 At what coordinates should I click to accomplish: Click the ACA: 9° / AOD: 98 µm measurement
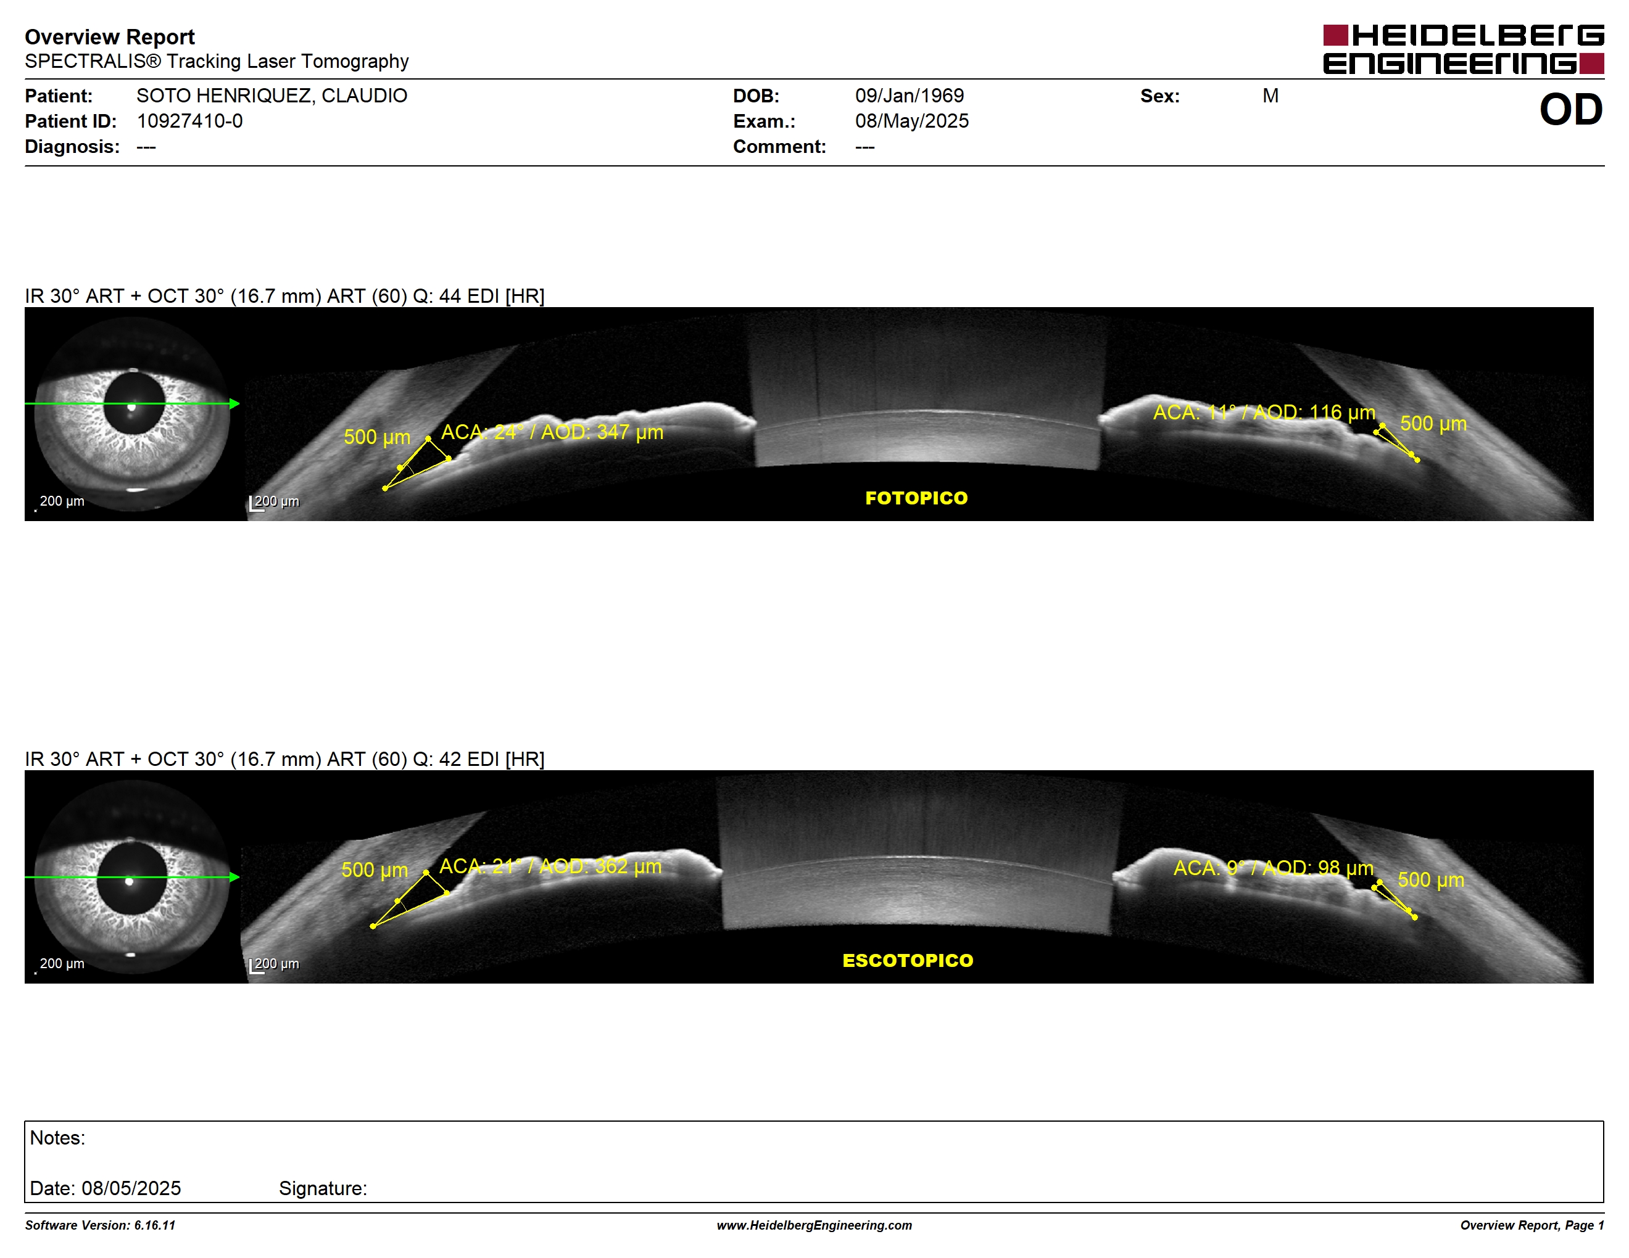[1272, 868]
